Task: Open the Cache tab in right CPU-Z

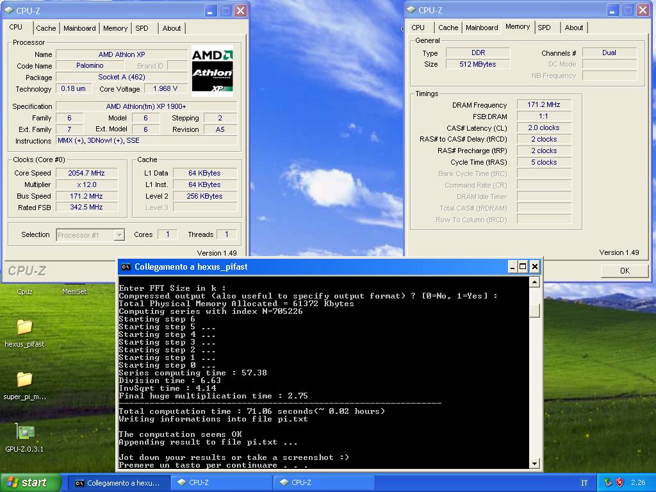Action: coord(448,28)
